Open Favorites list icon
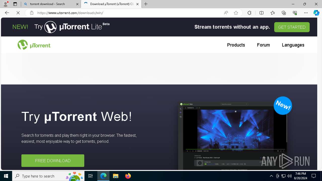This screenshot has height=181, width=322. pos(273,13)
